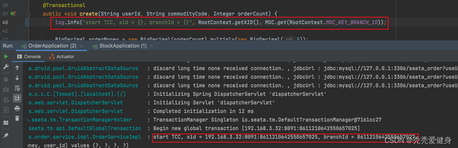Click TransactionManagerHolder logger name

coord(79,120)
